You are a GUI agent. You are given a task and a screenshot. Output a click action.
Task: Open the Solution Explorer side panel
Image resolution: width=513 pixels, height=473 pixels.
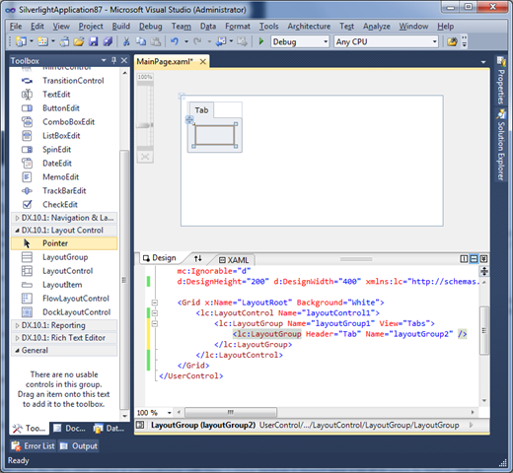[501, 145]
